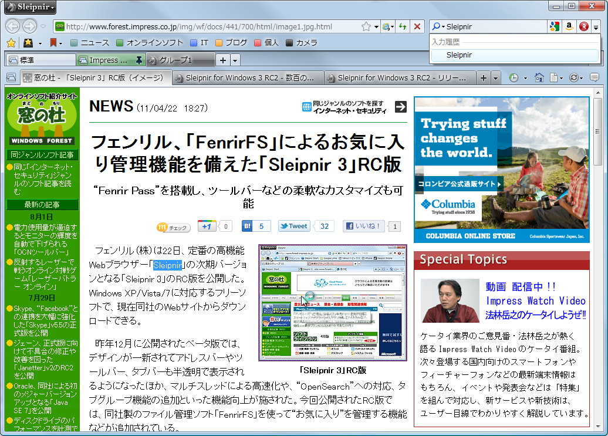Open the search engines overflow dropdown
The height and width of the screenshot is (436, 608).
click(x=596, y=27)
